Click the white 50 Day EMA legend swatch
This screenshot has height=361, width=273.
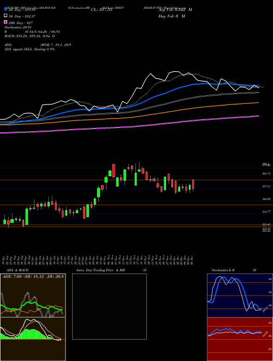coord(6,16)
